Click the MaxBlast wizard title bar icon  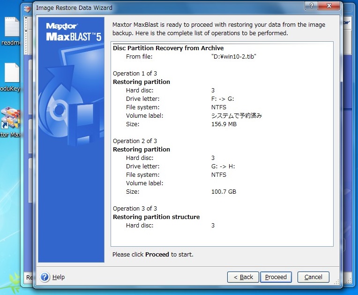coord(27,9)
